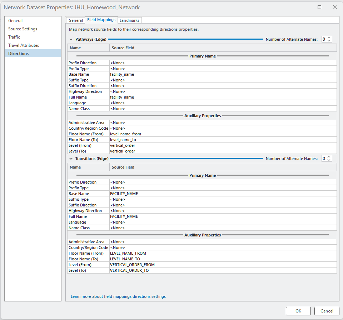This screenshot has width=343, height=320.
Task: Select Transitions Highway Direction source field
Action: click(223, 211)
